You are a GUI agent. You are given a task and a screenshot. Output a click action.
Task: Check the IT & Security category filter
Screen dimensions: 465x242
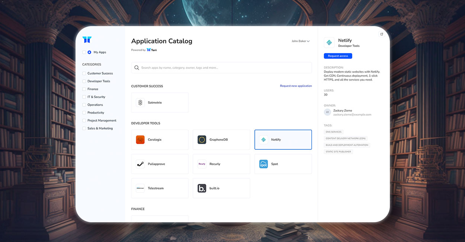click(84, 97)
